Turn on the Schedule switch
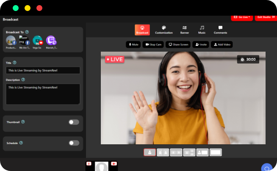Image resolution: width=277 pixels, height=171 pixels. click(74, 143)
